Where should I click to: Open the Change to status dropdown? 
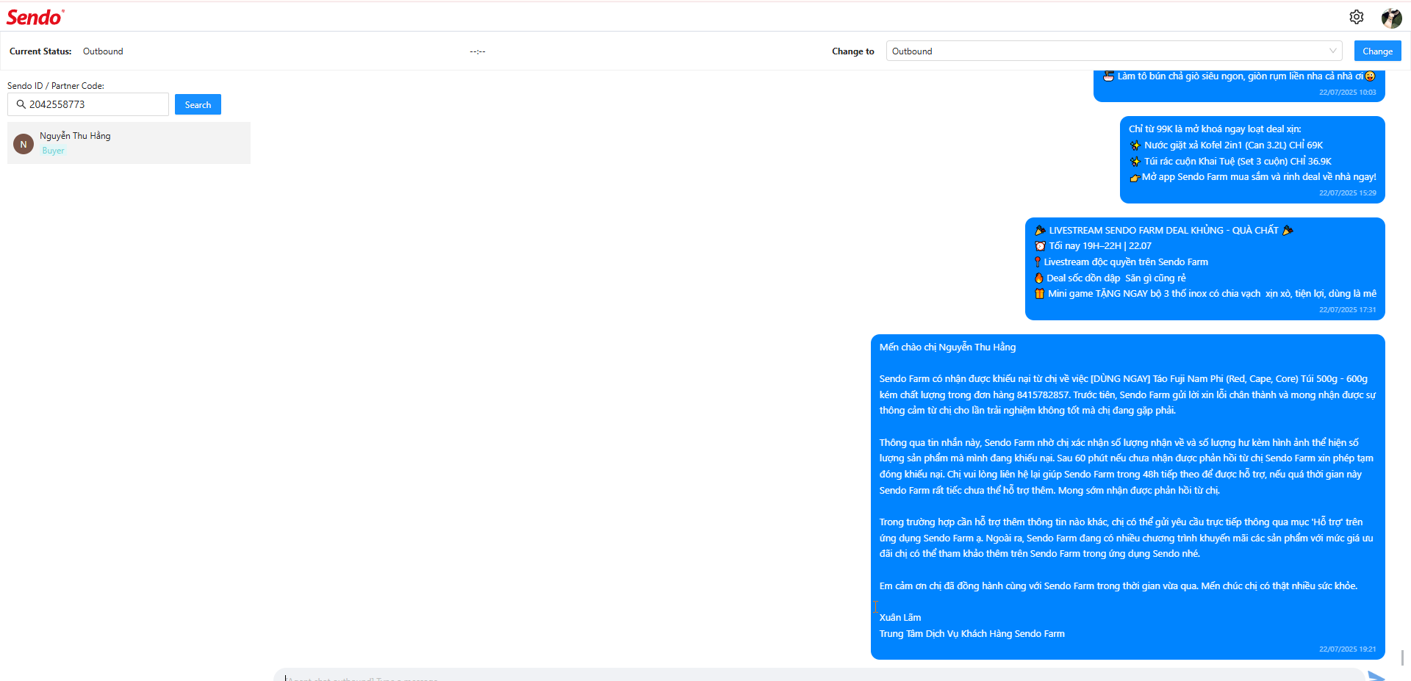point(1114,51)
